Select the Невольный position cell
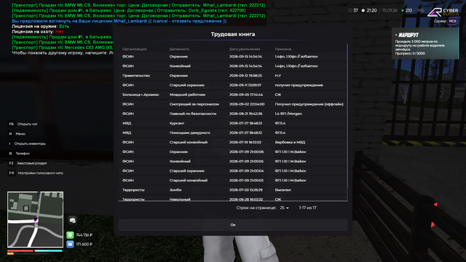Image resolution: width=466 pixels, height=262 pixels. tap(180, 199)
